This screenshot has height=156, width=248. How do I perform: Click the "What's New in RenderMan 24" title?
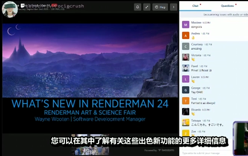pos(90,104)
